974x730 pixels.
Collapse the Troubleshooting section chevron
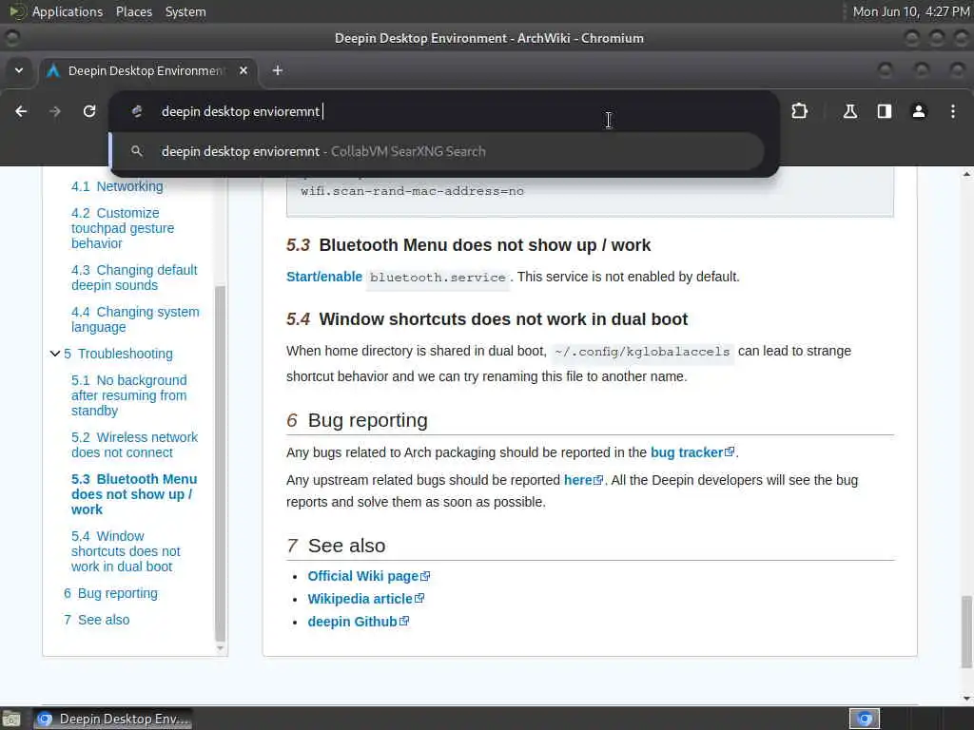[x=54, y=354]
